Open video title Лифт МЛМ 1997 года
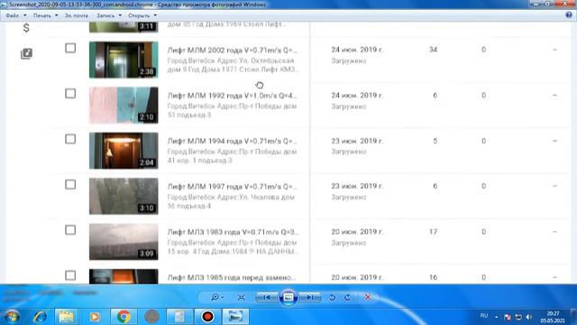The height and width of the screenshot is (325, 577). click(x=233, y=187)
